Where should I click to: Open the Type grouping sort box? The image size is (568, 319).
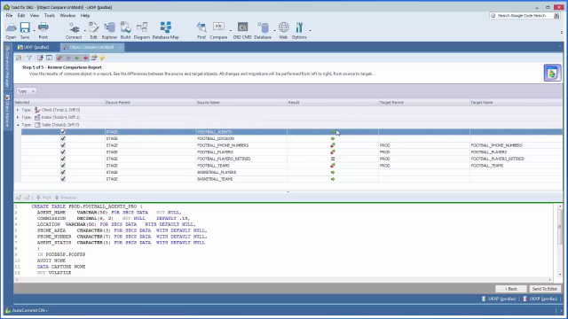pyautogui.click(x=26, y=91)
